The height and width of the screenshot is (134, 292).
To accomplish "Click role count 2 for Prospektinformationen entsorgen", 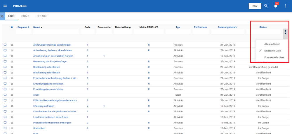I will pyautogui.click(x=88, y=123).
